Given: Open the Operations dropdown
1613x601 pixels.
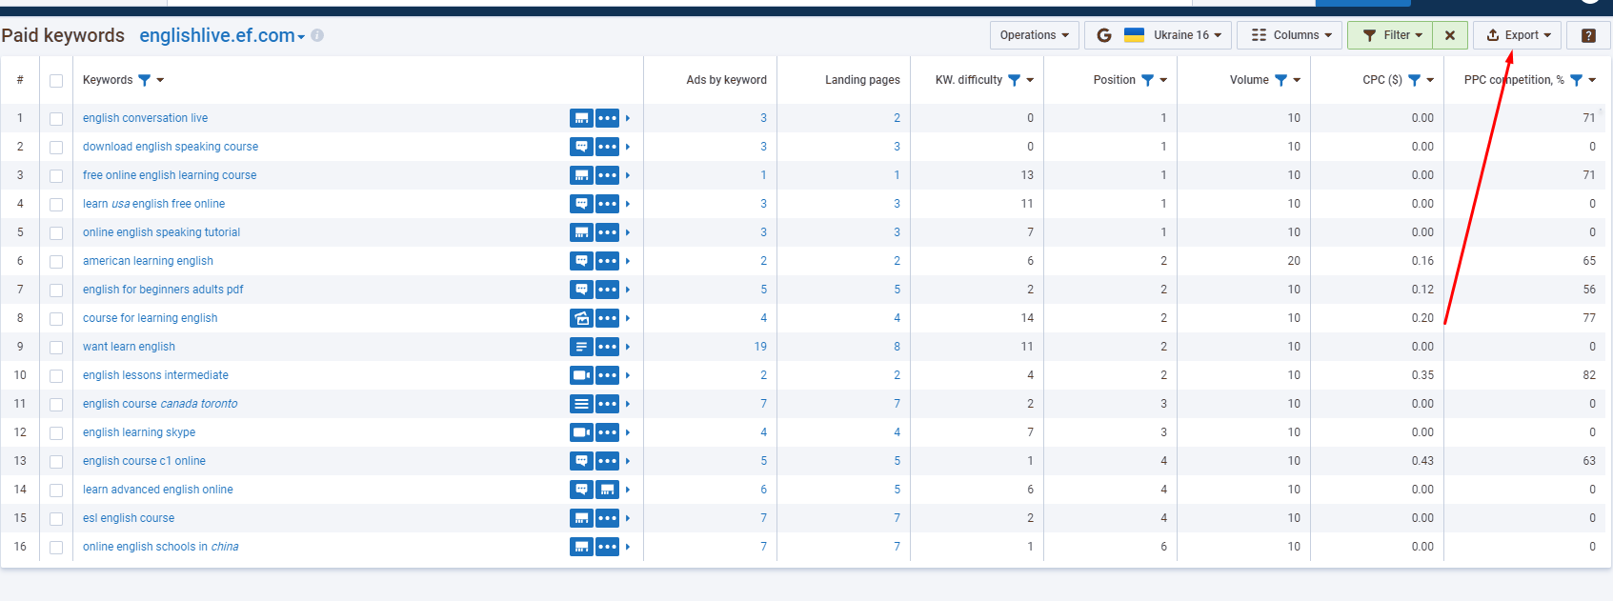Looking at the screenshot, I should coord(1035,35).
